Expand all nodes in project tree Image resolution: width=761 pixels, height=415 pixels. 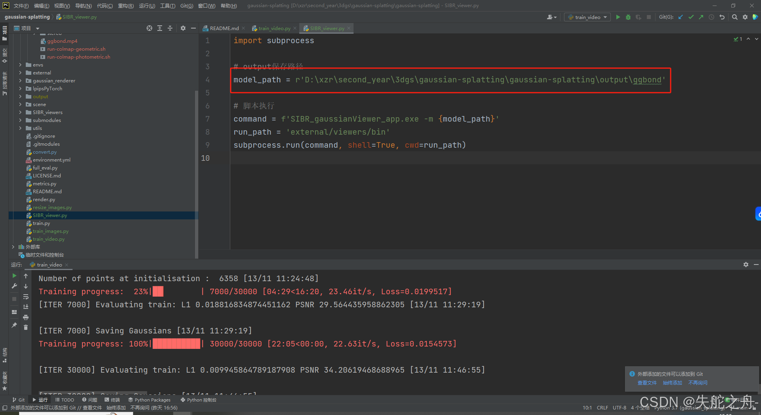click(160, 28)
